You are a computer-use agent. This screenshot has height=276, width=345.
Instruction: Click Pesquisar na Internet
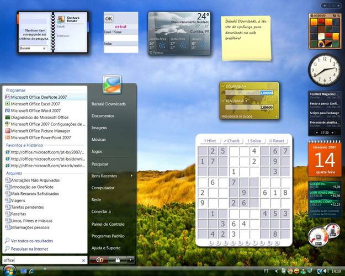(x=26, y=249)
